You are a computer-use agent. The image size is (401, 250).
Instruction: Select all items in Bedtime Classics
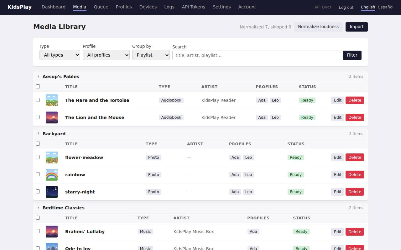tap(38, 218)
